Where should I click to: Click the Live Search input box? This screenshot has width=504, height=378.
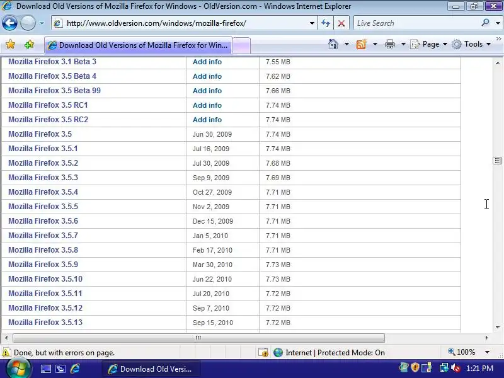[416, 23]
